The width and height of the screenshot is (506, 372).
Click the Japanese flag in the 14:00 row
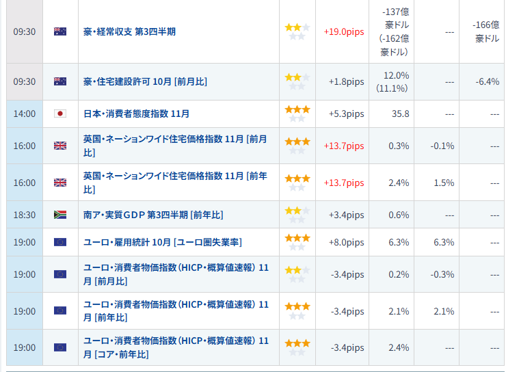(x=60, y=114)
